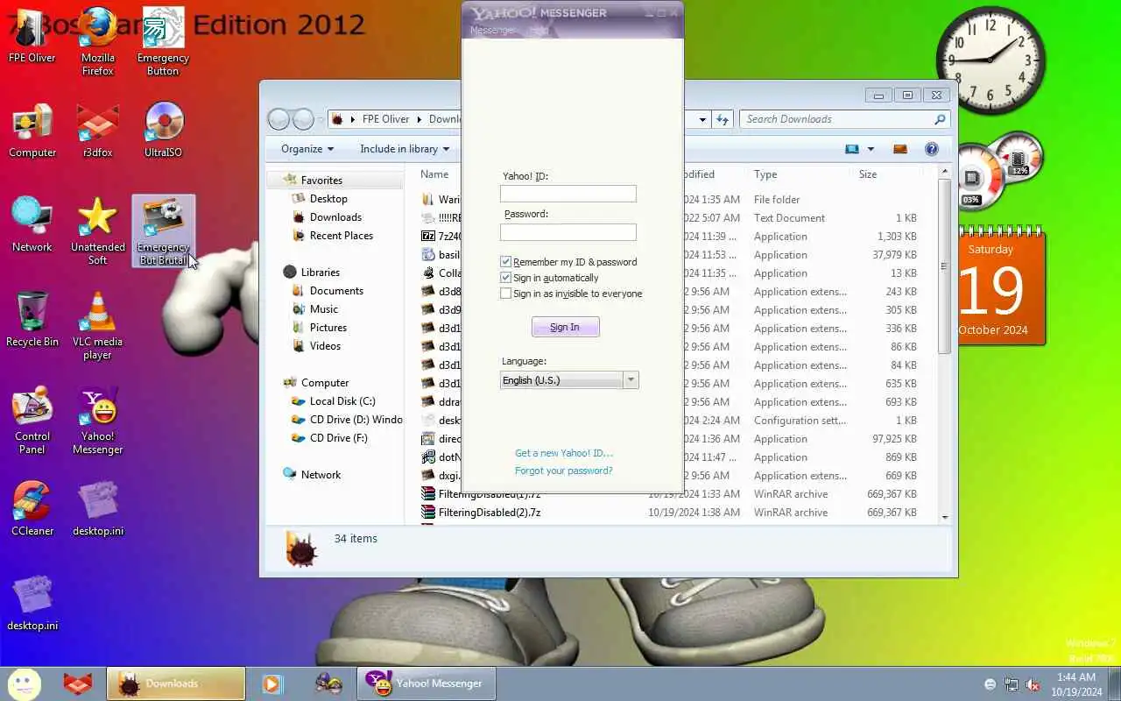The height and width of the screenshot is (701, 1121).
Task: Click the muted volume tray icon
Action: click(1033, 684)
